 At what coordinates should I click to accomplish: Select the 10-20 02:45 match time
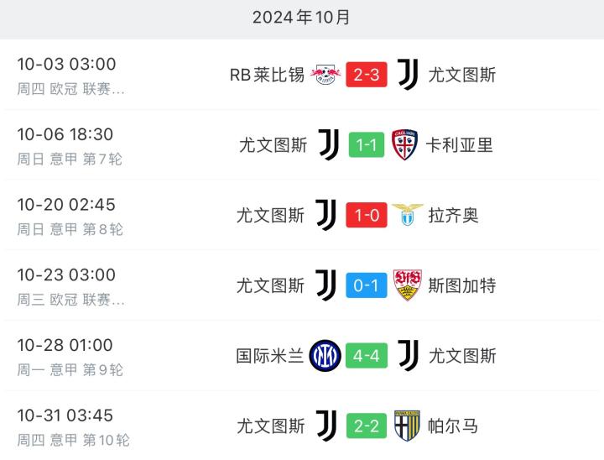point(66,204)
